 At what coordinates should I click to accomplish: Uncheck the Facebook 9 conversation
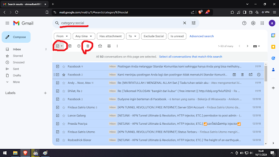point(58,66)
